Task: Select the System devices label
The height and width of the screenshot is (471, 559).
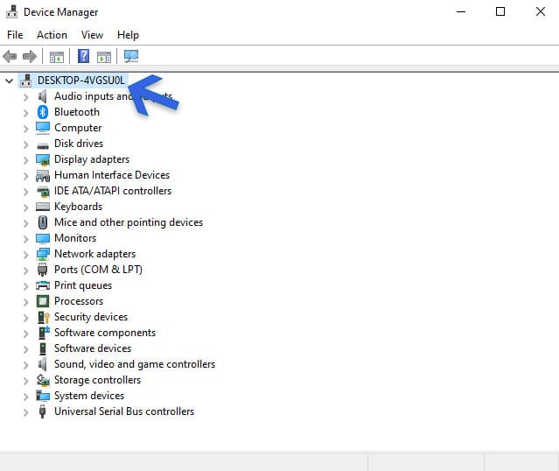Action: tap(89, 396)
